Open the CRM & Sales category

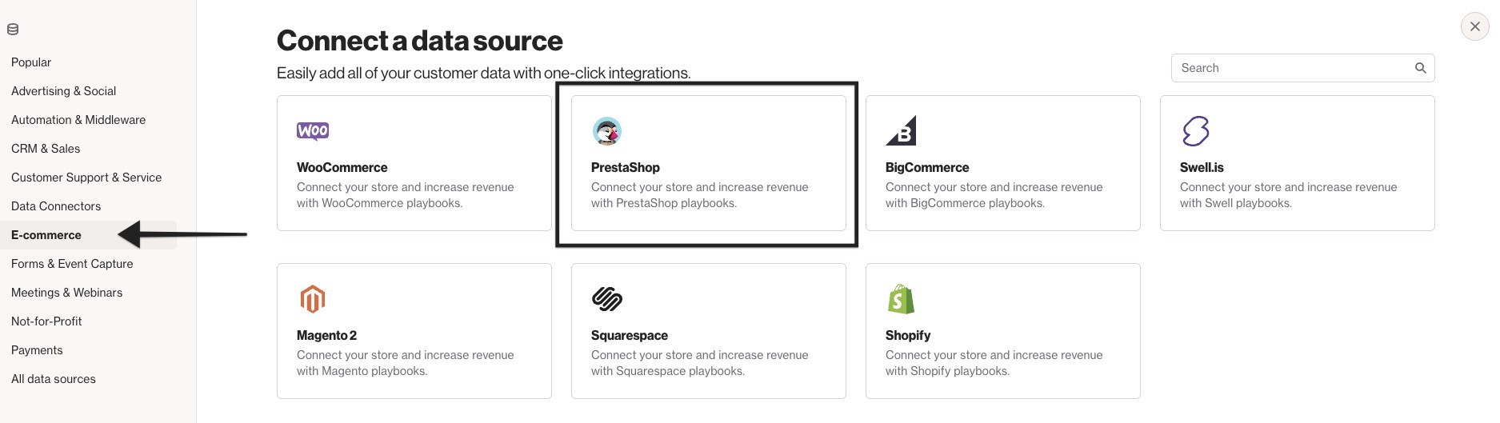[x=46, y=149]
